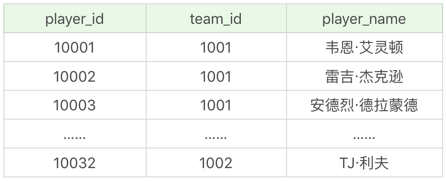Viewport: 446px width, 181px height.
Task: Click the ellipsis in team_id column
Action: (x=216, y=138)
